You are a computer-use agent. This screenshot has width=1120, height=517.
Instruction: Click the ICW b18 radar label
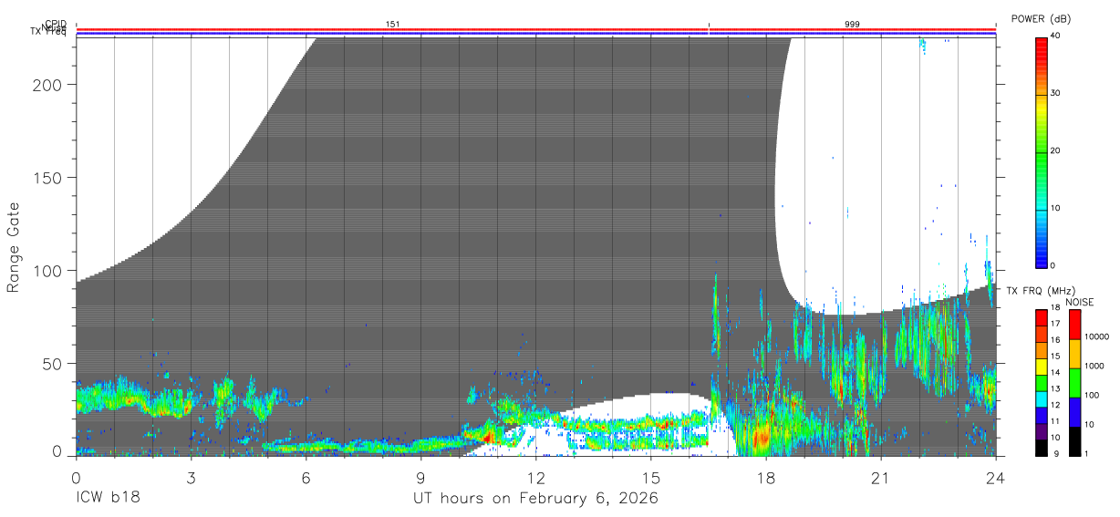pyautogui.click(x=108, y=499)
